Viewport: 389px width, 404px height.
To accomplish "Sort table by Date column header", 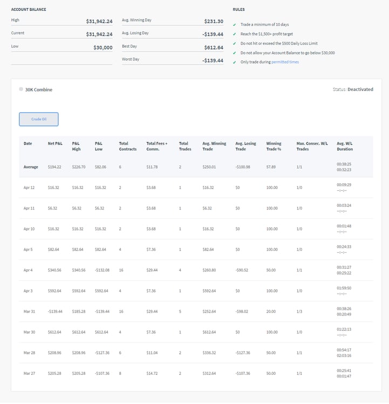I will click(28, 144).
